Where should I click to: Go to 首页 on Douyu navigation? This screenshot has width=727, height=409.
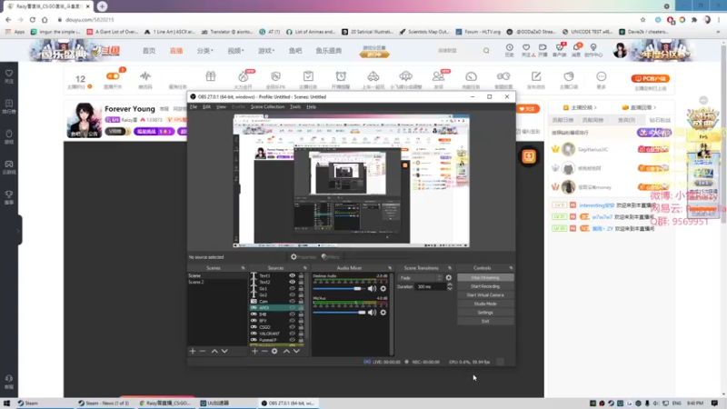(x=149, y=51)
